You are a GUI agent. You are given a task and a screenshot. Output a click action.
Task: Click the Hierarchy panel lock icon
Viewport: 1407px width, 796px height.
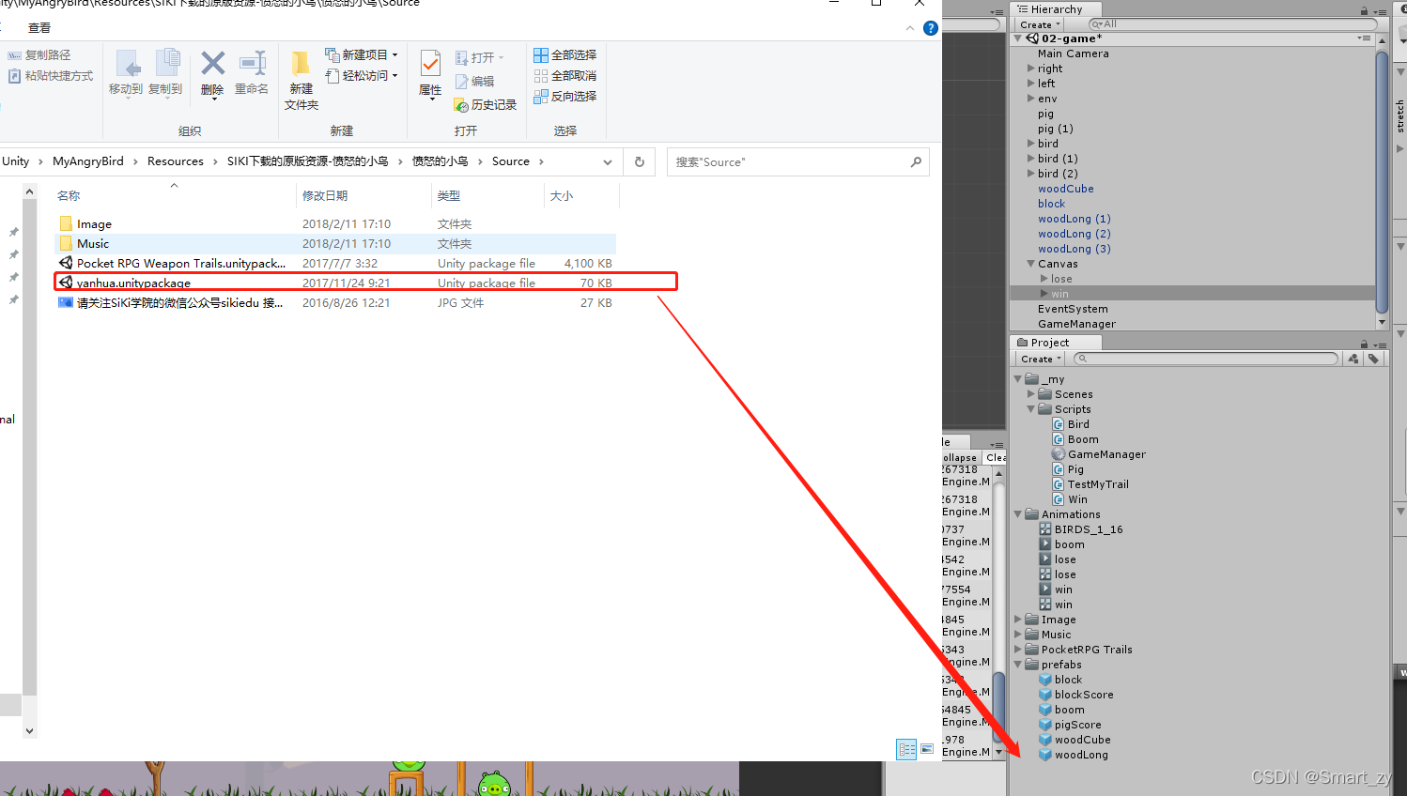[x=1364, y=10]
